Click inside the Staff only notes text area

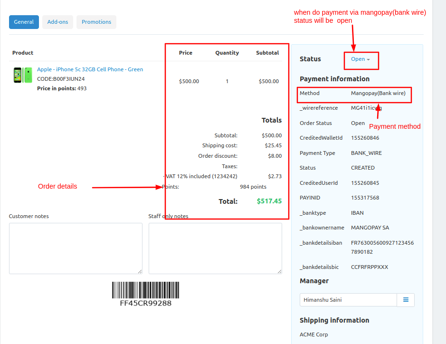(215, 248)
